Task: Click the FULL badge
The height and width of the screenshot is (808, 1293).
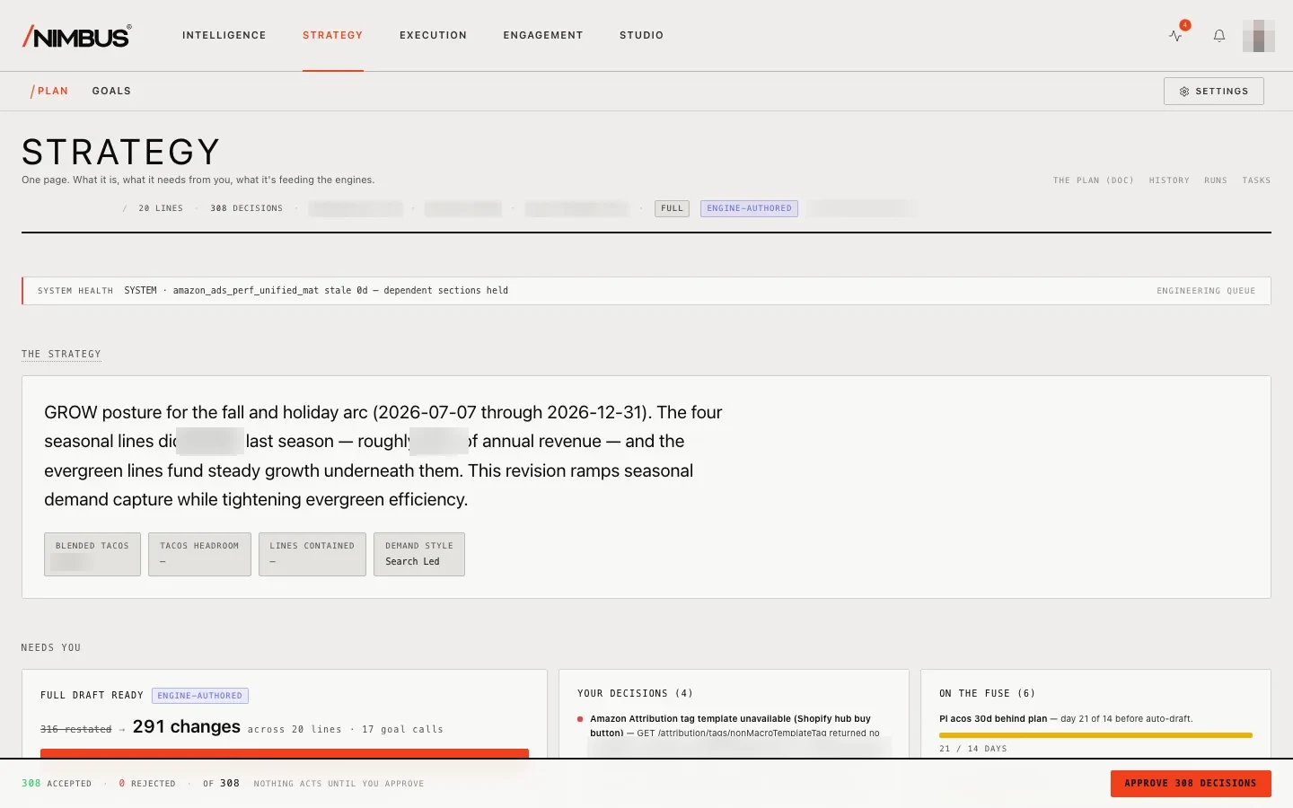Action: [672, 208]
